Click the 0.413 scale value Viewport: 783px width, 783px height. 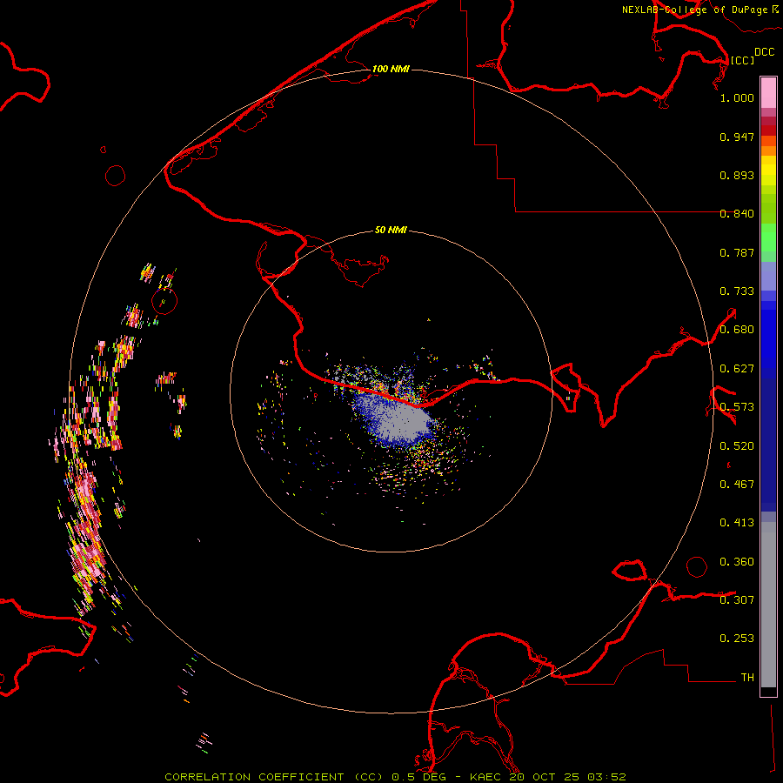(x=737, y=523)
